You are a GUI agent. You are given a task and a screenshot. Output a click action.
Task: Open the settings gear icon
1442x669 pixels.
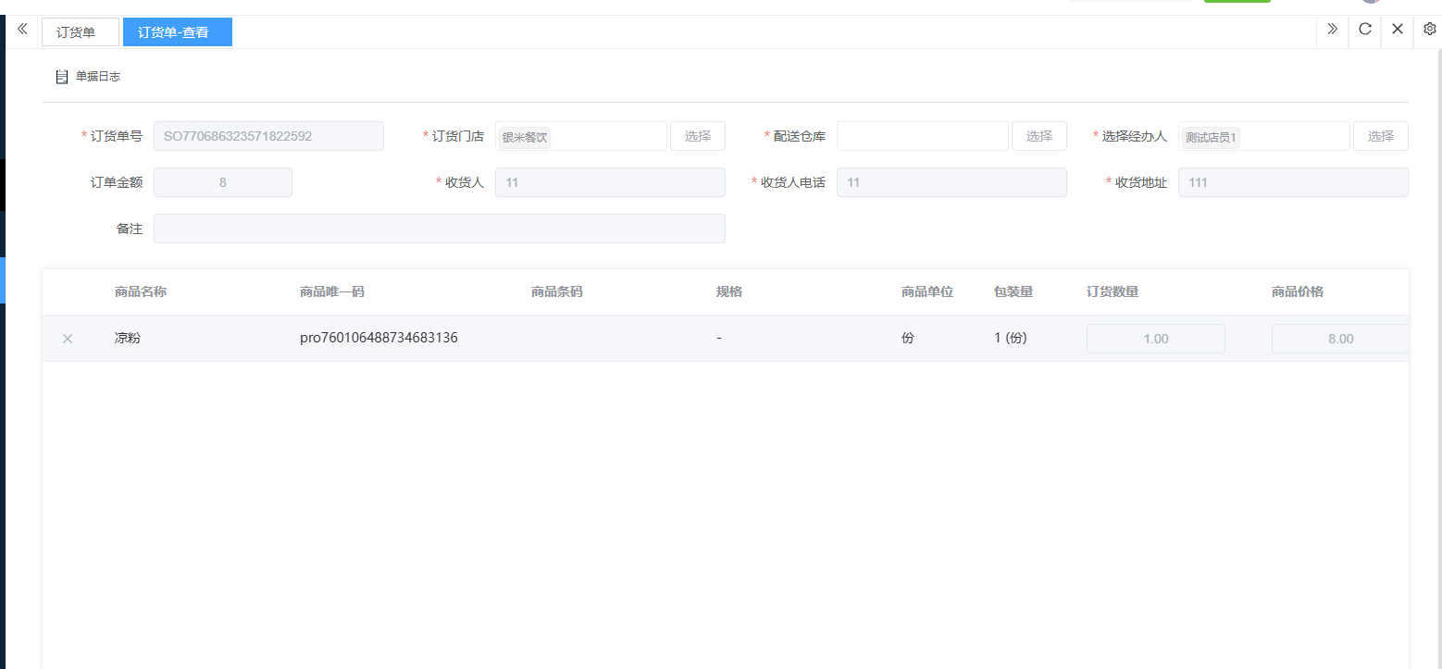point(1429,30)
